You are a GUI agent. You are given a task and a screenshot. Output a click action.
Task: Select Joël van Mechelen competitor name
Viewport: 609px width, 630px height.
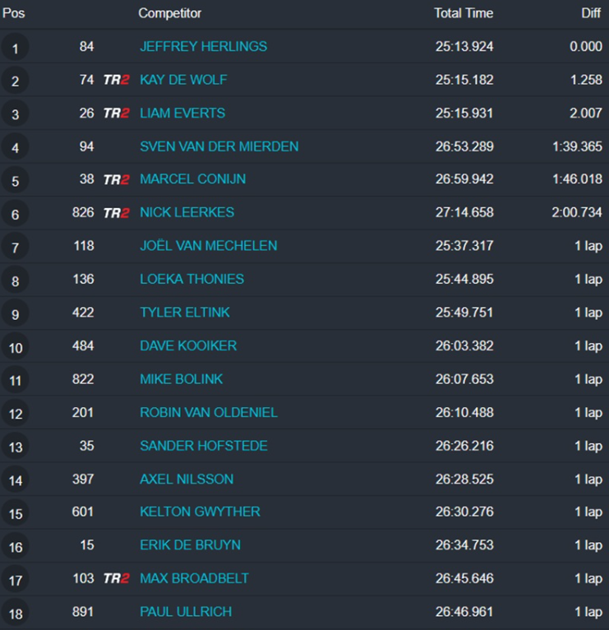pos(208,246)
